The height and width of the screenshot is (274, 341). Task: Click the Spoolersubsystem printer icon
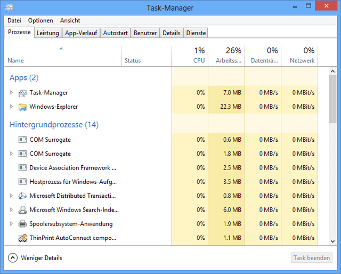pos(22,224)
